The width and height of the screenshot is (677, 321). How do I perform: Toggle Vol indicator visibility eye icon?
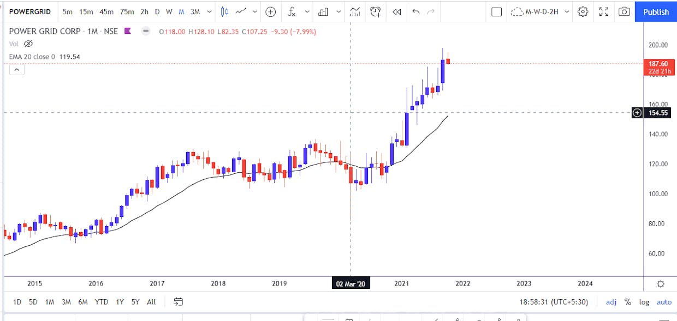(x=29, y=44)
